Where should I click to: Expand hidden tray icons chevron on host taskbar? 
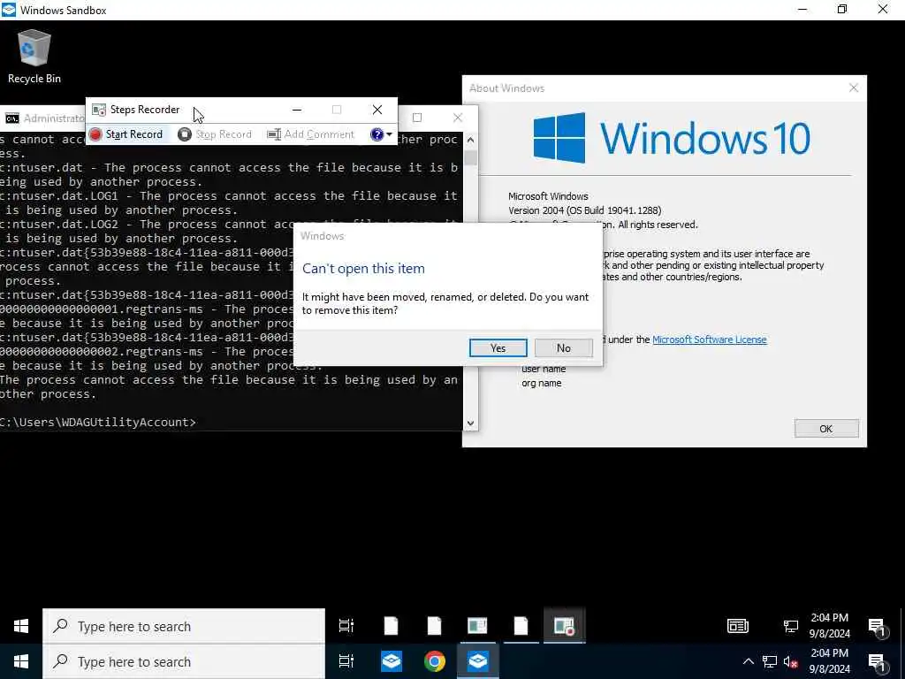(748, 661)
